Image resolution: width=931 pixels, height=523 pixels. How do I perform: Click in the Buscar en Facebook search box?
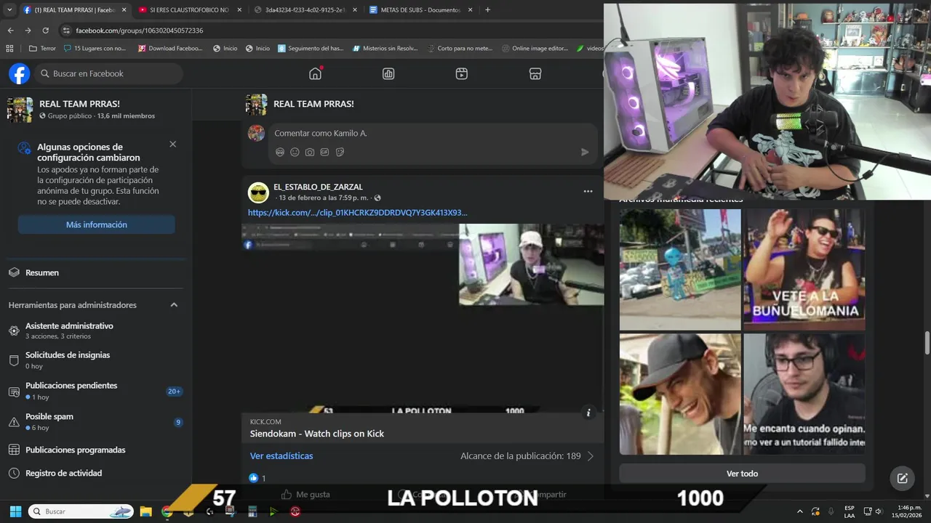(x=108, y=73)
